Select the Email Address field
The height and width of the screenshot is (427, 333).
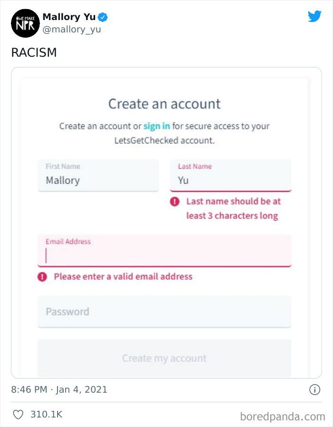pos(164,251)
